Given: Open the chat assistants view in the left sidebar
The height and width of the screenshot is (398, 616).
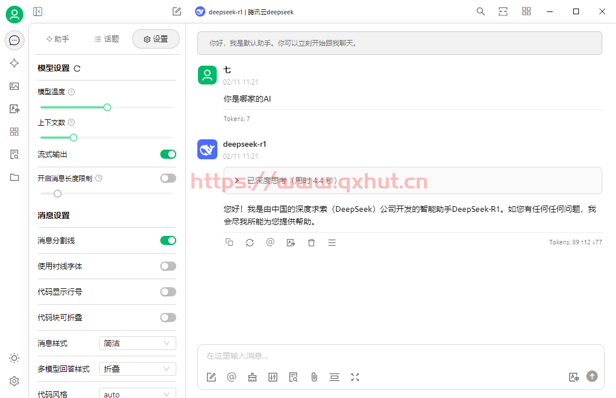Looking at the screenshot, I should [14, 40].
